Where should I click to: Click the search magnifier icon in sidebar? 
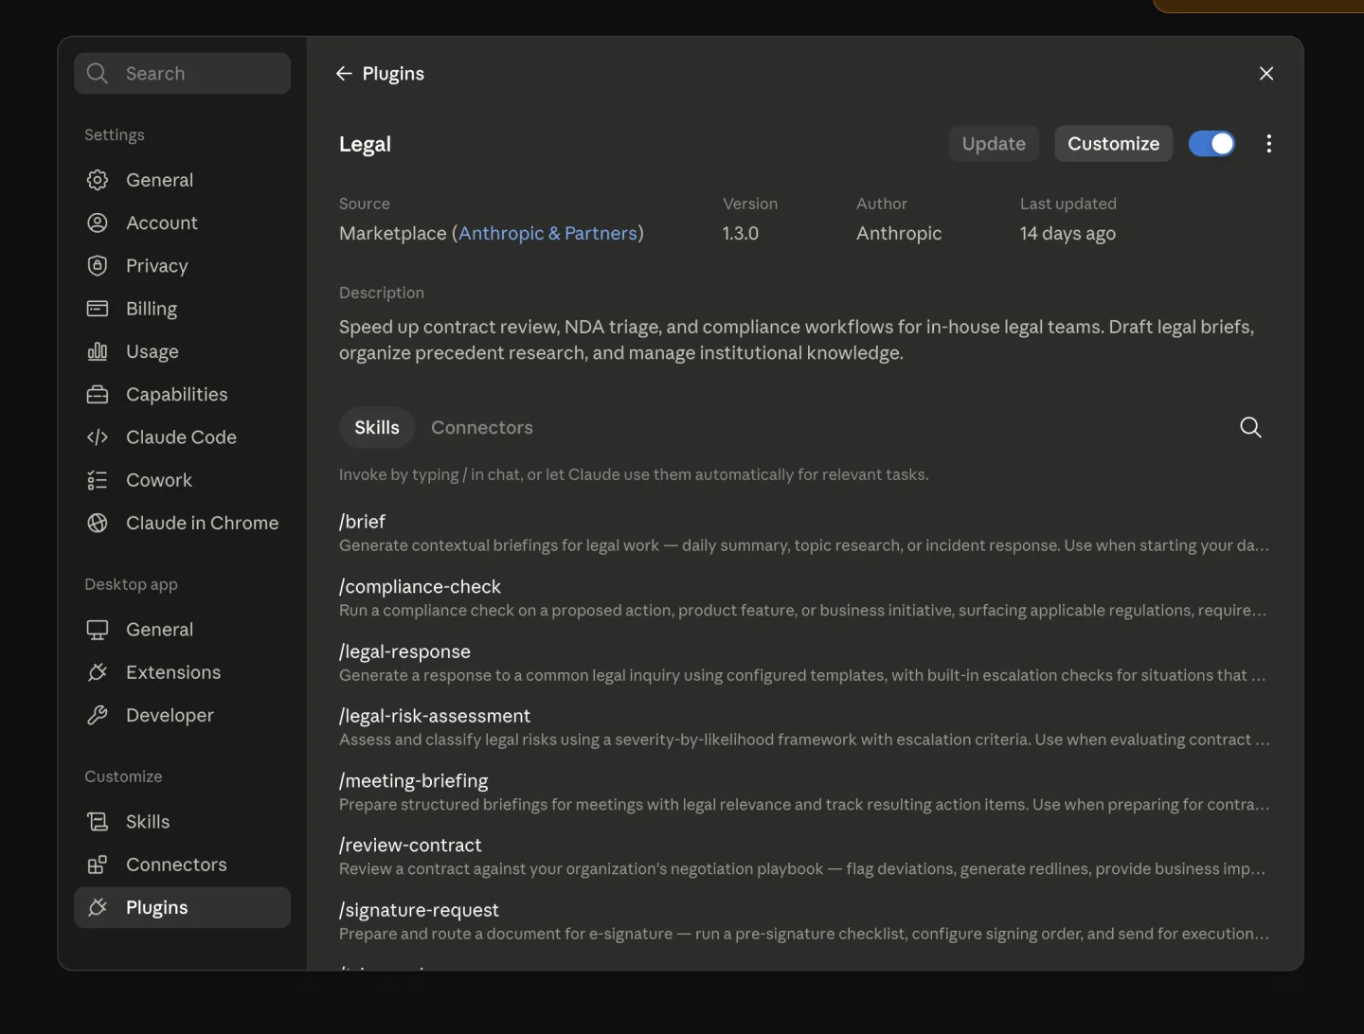[x=97, y=73]
